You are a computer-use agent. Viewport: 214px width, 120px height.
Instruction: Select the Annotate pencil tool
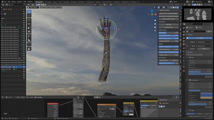29,36
